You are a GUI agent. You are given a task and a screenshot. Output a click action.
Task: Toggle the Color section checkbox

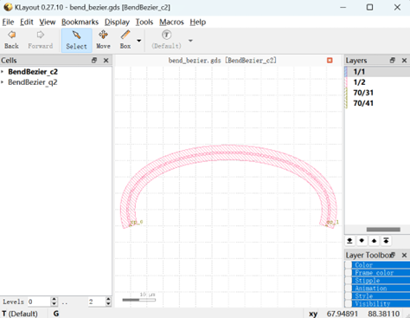click(x=349, y=265)
